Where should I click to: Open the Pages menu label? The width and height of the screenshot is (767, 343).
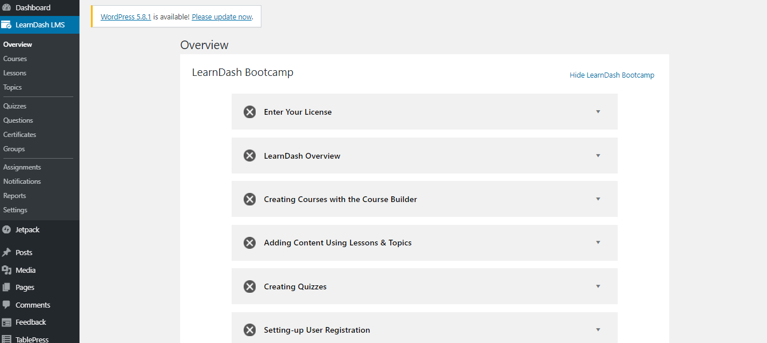coord(25,288)
